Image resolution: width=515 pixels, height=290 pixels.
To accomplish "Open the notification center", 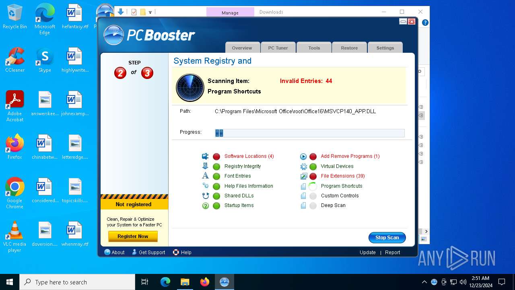I will pos(502,282).
